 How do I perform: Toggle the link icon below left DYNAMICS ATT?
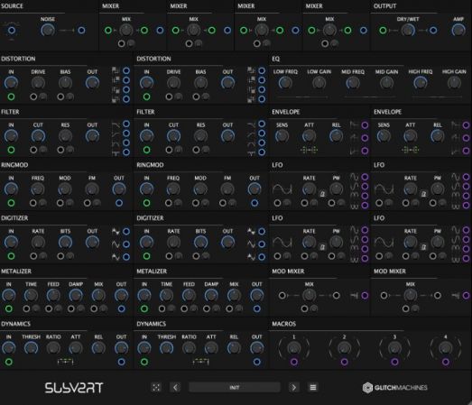pos(65,362)
